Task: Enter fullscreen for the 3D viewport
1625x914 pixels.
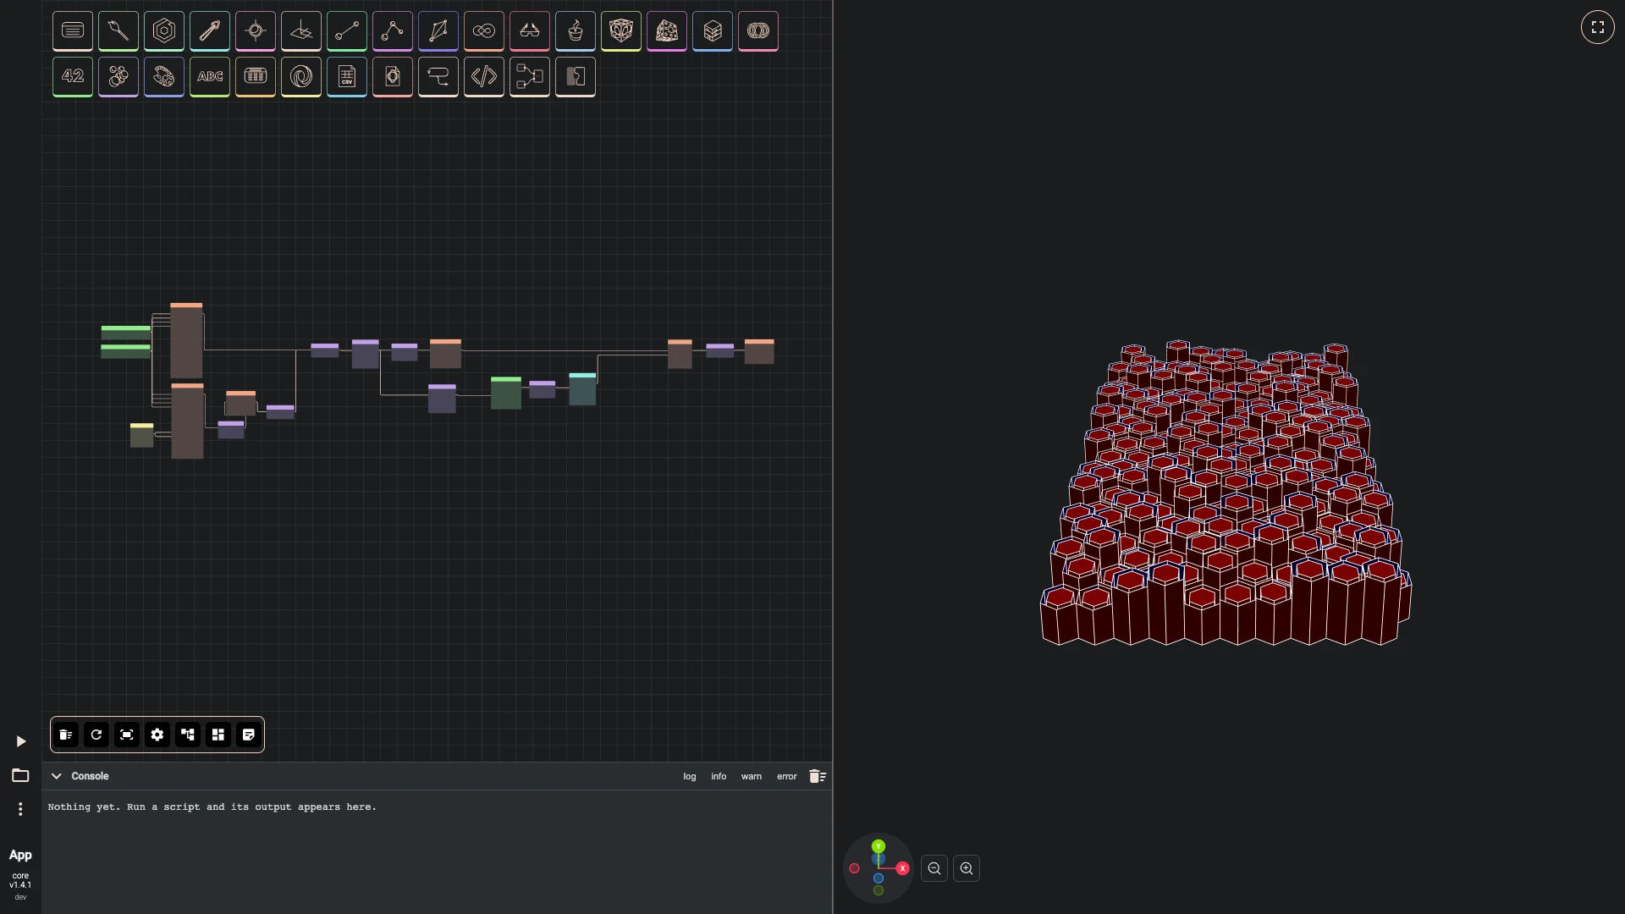Action: click(1598, 27)
